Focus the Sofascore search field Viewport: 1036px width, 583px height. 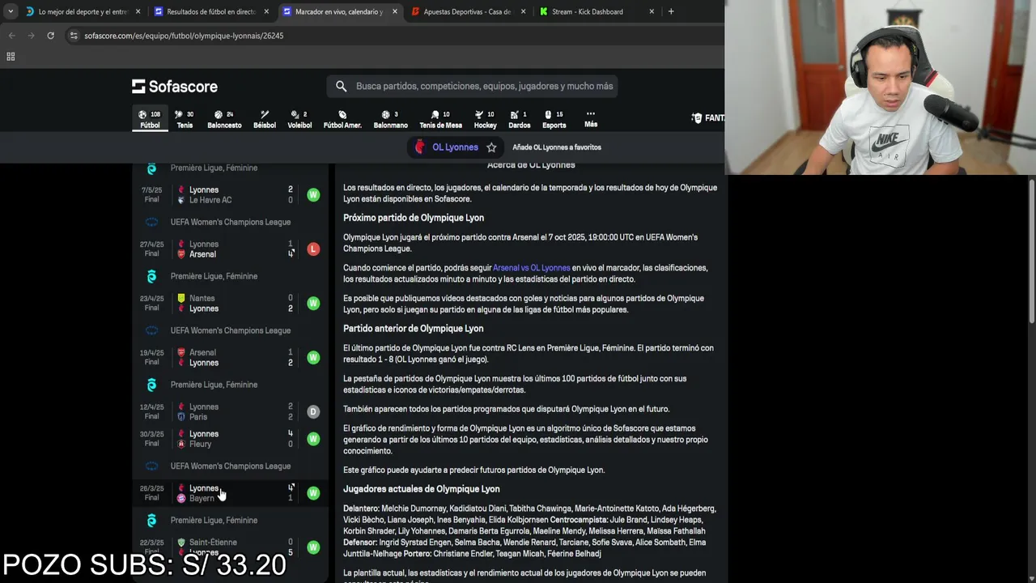tap(473, 86)
